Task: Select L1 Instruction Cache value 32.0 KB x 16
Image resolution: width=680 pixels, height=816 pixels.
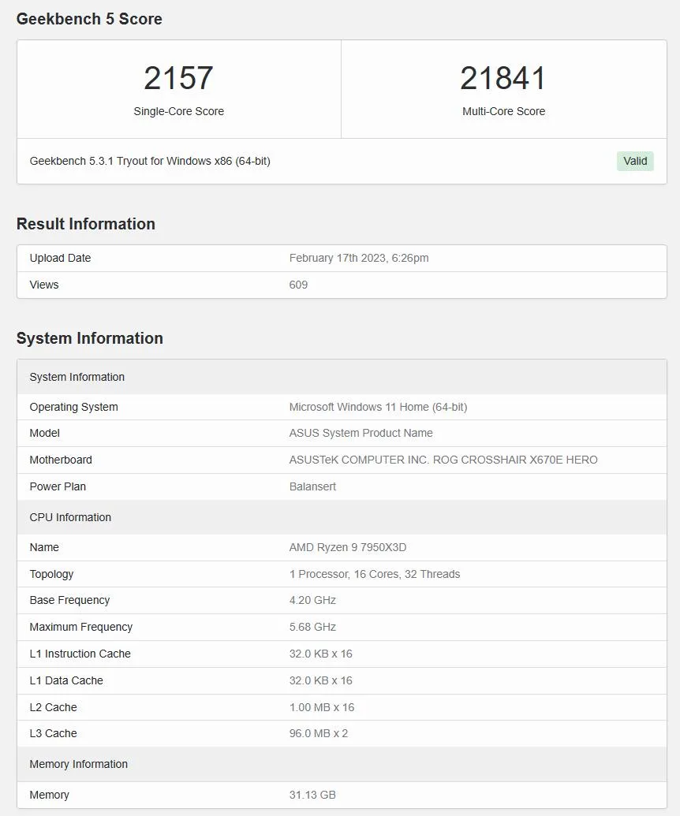Action: tap(321, 654)
